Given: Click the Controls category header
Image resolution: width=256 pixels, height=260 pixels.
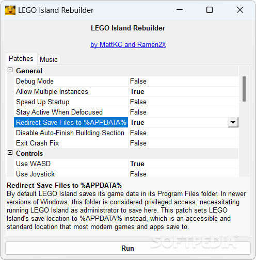Looking at the screenshot, I should tap(122, 153).
